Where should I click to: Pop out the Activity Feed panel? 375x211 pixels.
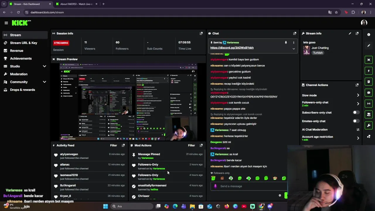click(123, 145)
